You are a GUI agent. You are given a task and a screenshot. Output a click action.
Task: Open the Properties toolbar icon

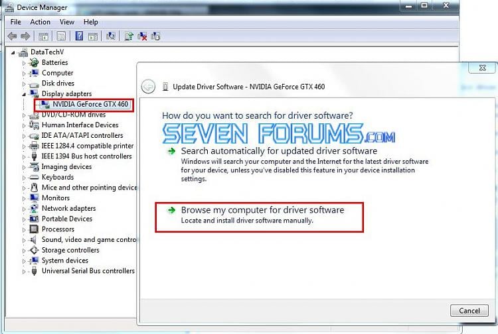point(61,36)
